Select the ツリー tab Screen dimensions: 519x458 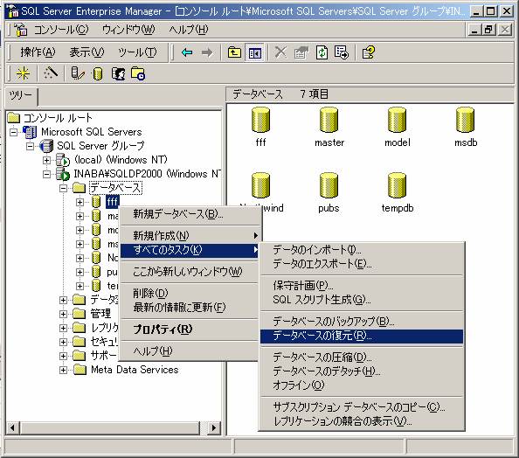pyautogui.click(x=21, y=96)
